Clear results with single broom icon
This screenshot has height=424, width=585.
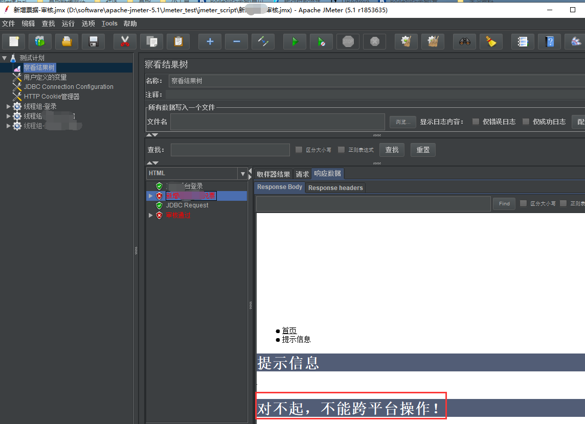point(407,41)
